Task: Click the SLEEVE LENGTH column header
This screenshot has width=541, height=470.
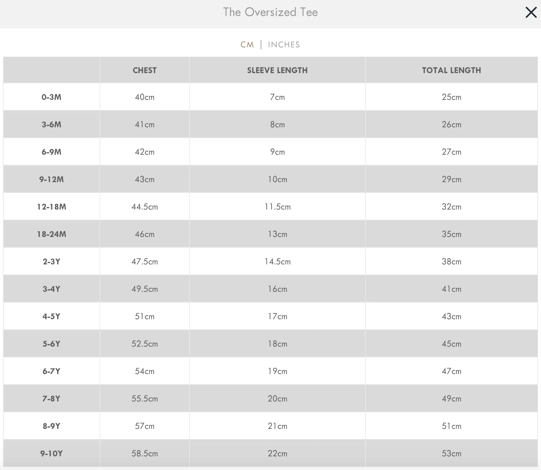Action: pyautogui.click(x=277, y=70)
